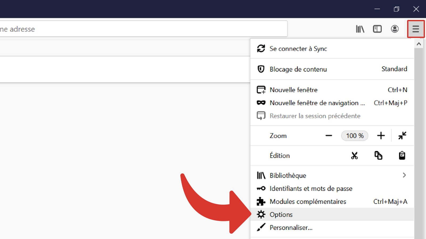
Task: Click the Firefox account profile icon
Action: pos(395,29)
